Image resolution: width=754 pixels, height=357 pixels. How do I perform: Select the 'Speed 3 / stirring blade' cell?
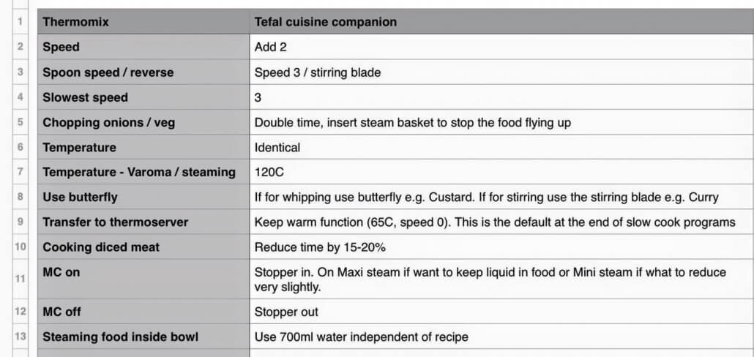[x=498, y=72]
